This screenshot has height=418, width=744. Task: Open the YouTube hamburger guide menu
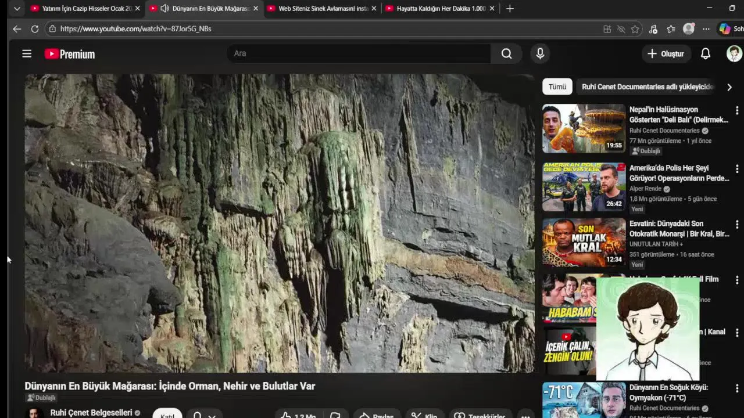[x=27, y=53]
